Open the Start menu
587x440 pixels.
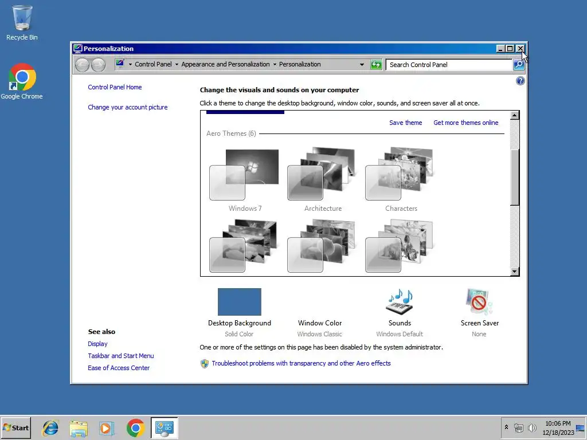(15, 427)
